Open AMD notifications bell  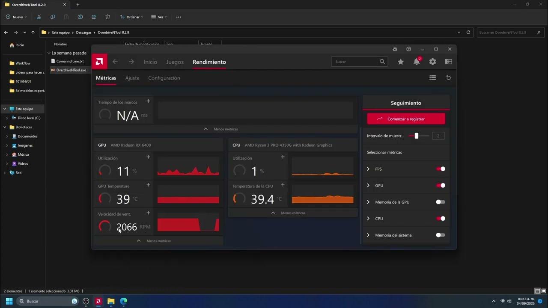click(417, 62)
